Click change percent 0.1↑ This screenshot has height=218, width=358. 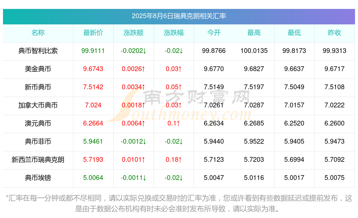coord(174,123)
